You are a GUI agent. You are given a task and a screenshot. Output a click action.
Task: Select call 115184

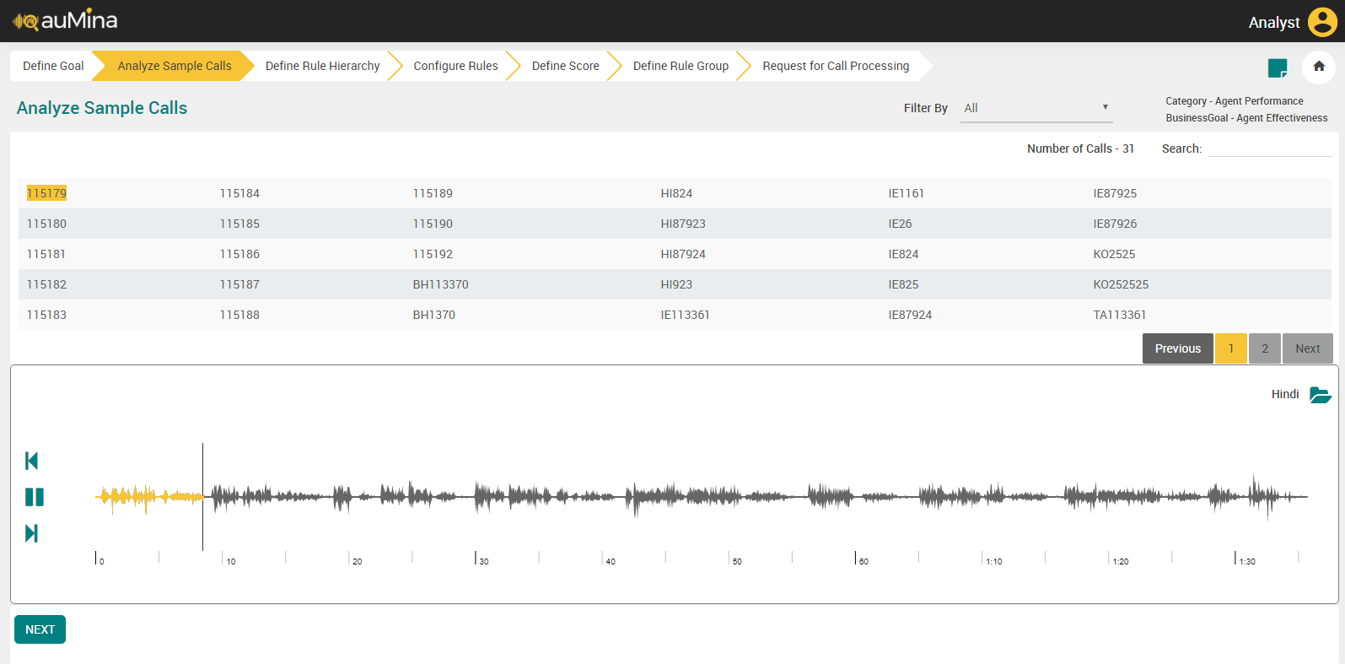tap(239, 193)
